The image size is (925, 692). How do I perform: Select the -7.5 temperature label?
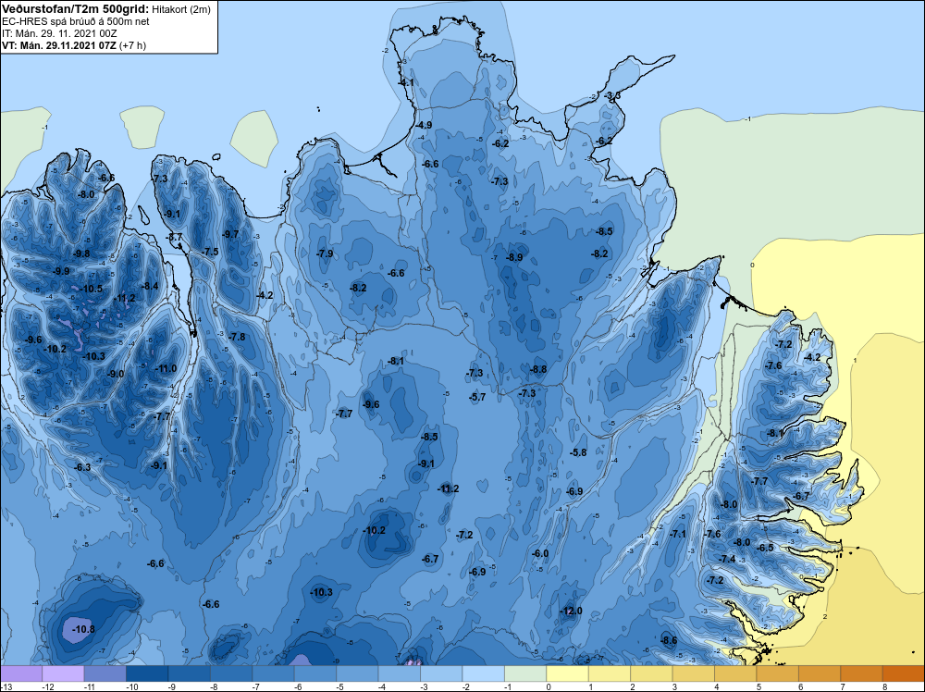click(210, 252)
